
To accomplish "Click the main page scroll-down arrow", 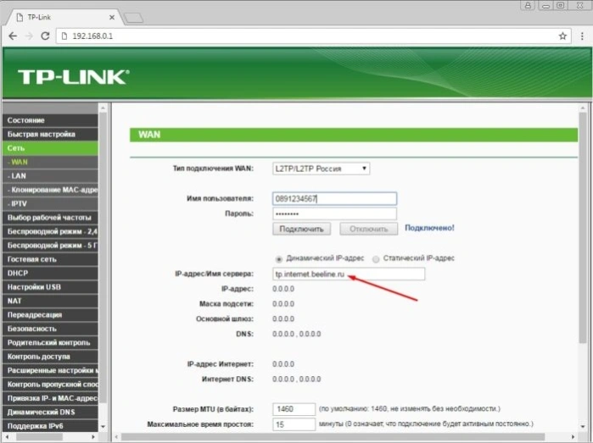I will coord(583,426).
